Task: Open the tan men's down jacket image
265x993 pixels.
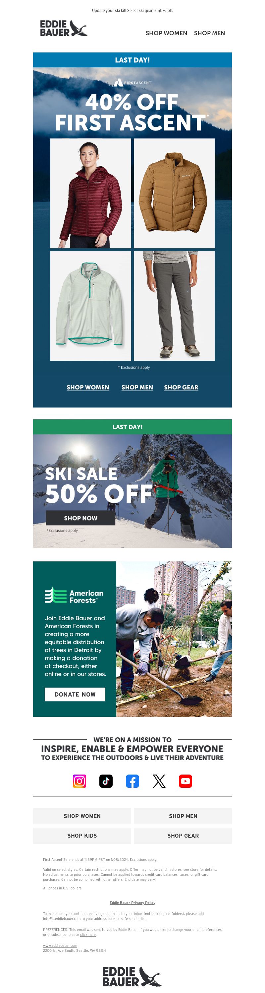Action: pyautogui.click(x=174, y=193)
